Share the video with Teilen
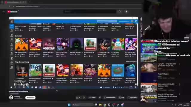This screenshot has width=191, height=107. tap(92, 97)
